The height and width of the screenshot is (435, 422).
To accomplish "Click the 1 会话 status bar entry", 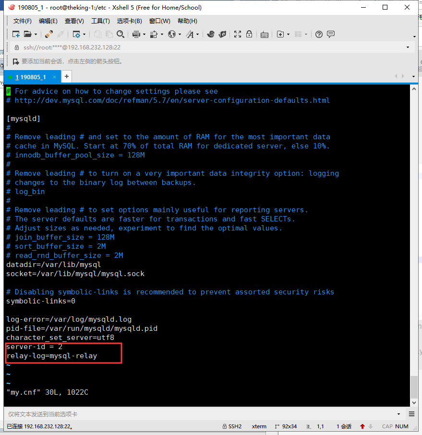I will 344,426.
